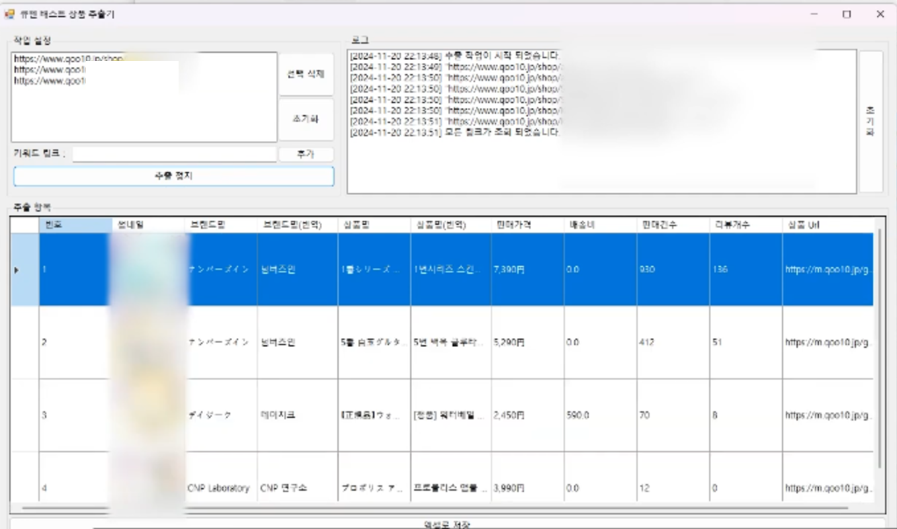Select the price cell 5,290円
Screen dimensions: 897x529
click(527, 343)
